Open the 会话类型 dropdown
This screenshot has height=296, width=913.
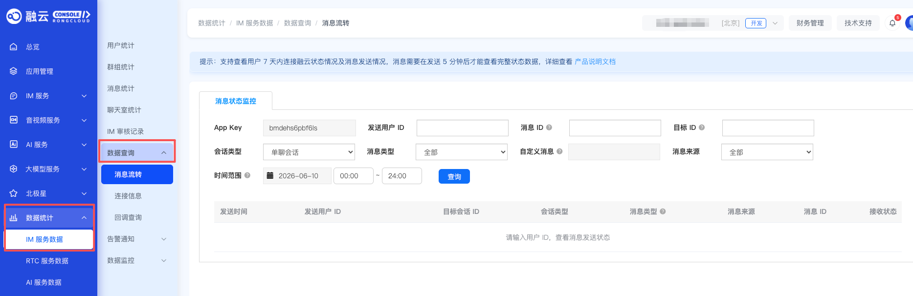(309, 152)
